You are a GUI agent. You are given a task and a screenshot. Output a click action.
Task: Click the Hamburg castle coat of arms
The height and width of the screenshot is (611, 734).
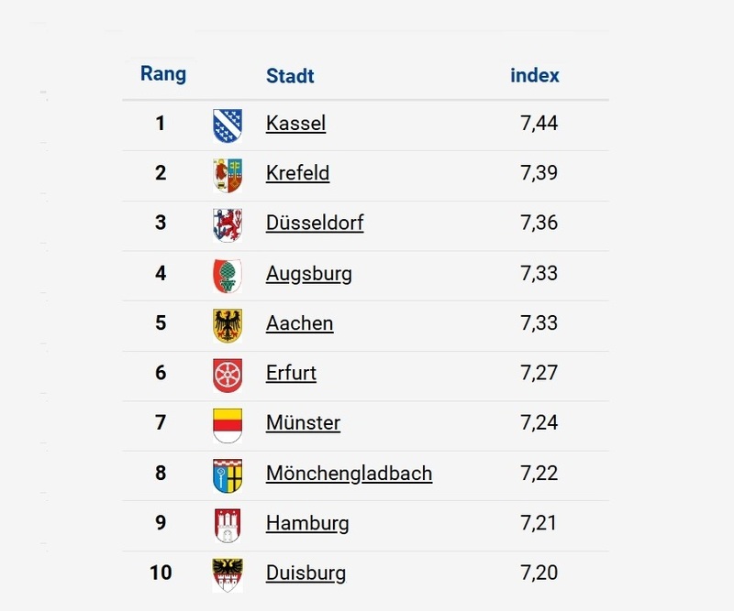tap(228, 524)
